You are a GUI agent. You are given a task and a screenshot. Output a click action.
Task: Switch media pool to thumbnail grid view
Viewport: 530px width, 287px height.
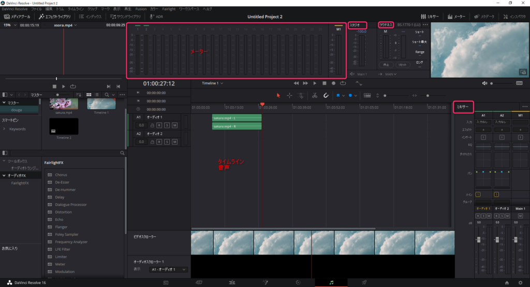[89, 95]
